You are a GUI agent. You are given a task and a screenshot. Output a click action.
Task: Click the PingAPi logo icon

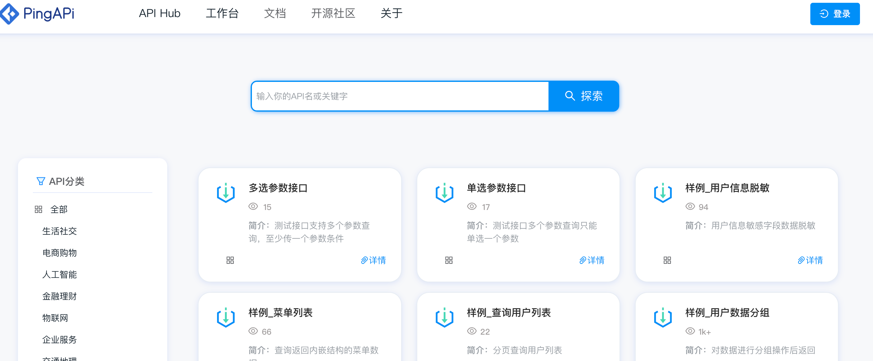10,14
